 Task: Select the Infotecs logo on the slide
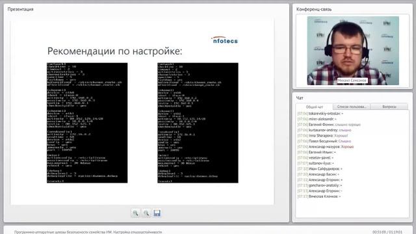click(225, 40)
